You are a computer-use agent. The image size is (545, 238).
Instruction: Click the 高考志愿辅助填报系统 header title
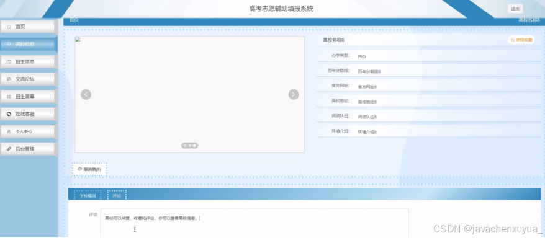281,9
